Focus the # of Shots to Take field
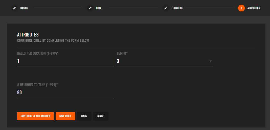Viewport: 270px width, 130px height. 65,92
